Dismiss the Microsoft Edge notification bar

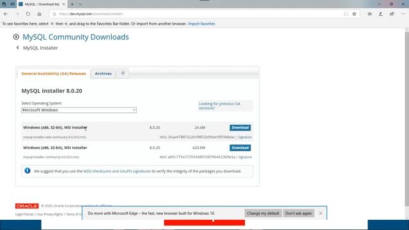coord(321,213)
